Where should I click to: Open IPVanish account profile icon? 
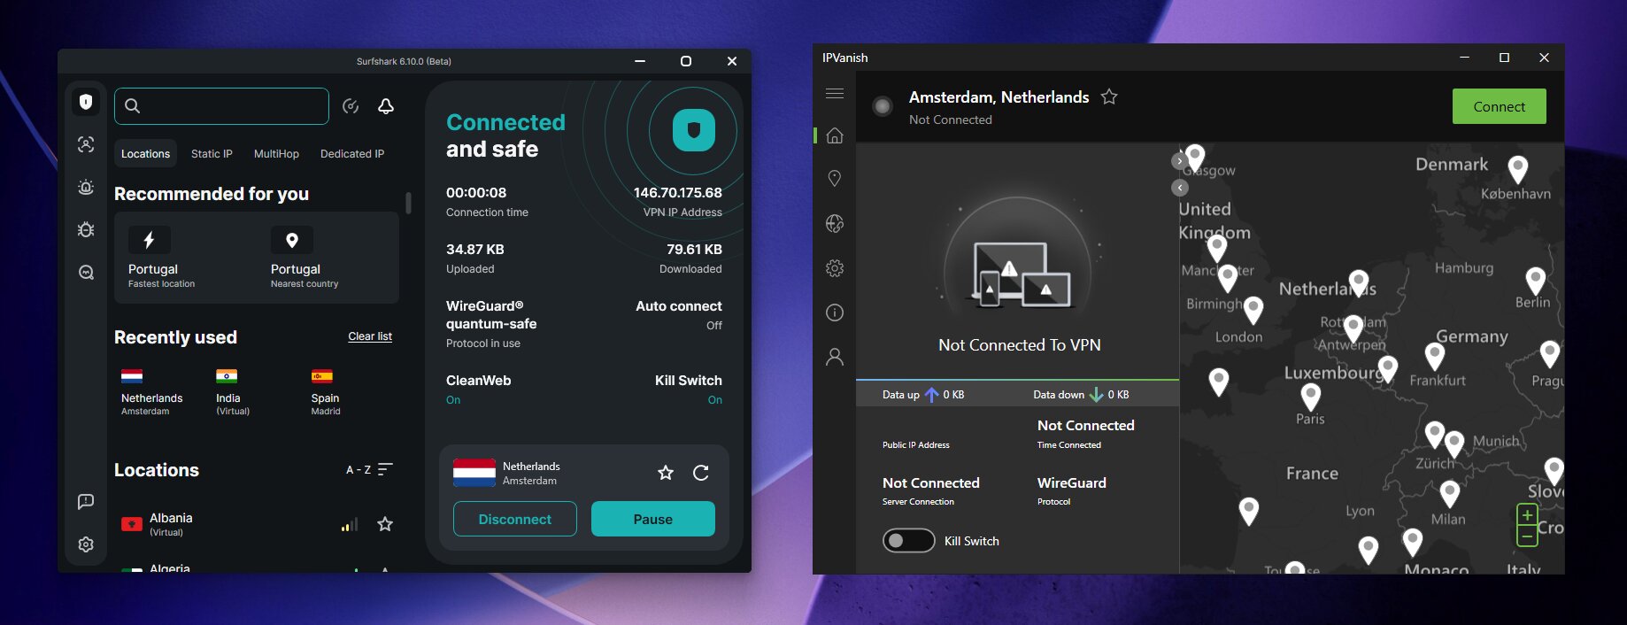(835, 357)
